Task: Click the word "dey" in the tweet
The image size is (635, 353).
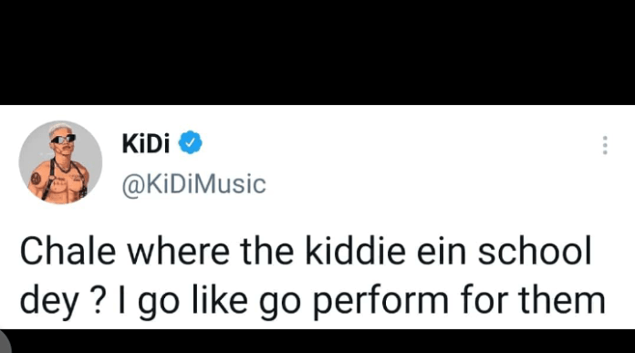Action: click(48, 302)
